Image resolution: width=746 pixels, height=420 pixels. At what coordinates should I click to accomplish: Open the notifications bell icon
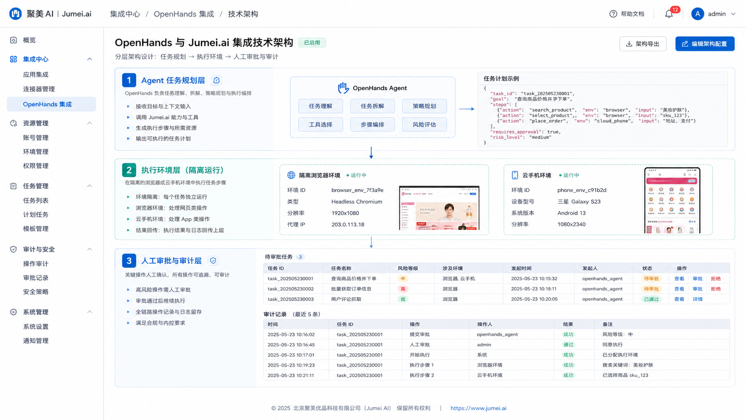(669, 14)
